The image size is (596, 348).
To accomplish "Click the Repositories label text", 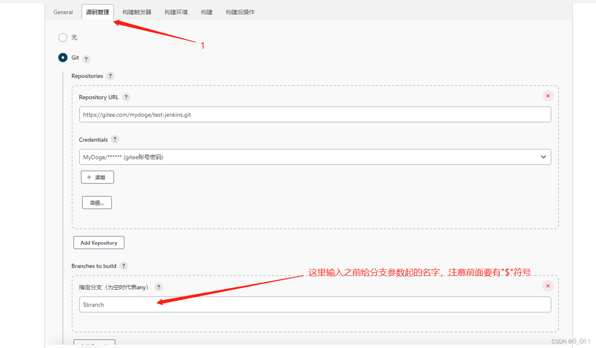I will (87, 76).
